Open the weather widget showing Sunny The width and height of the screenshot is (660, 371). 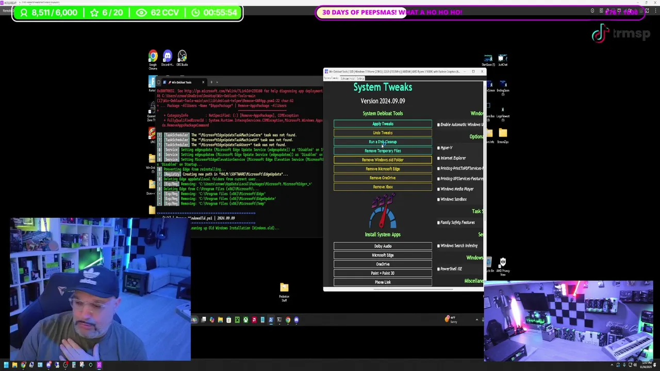[451, 319]
